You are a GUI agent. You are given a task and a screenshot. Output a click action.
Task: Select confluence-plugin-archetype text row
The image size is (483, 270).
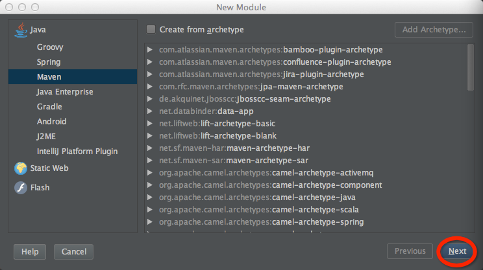coord(275,62)
